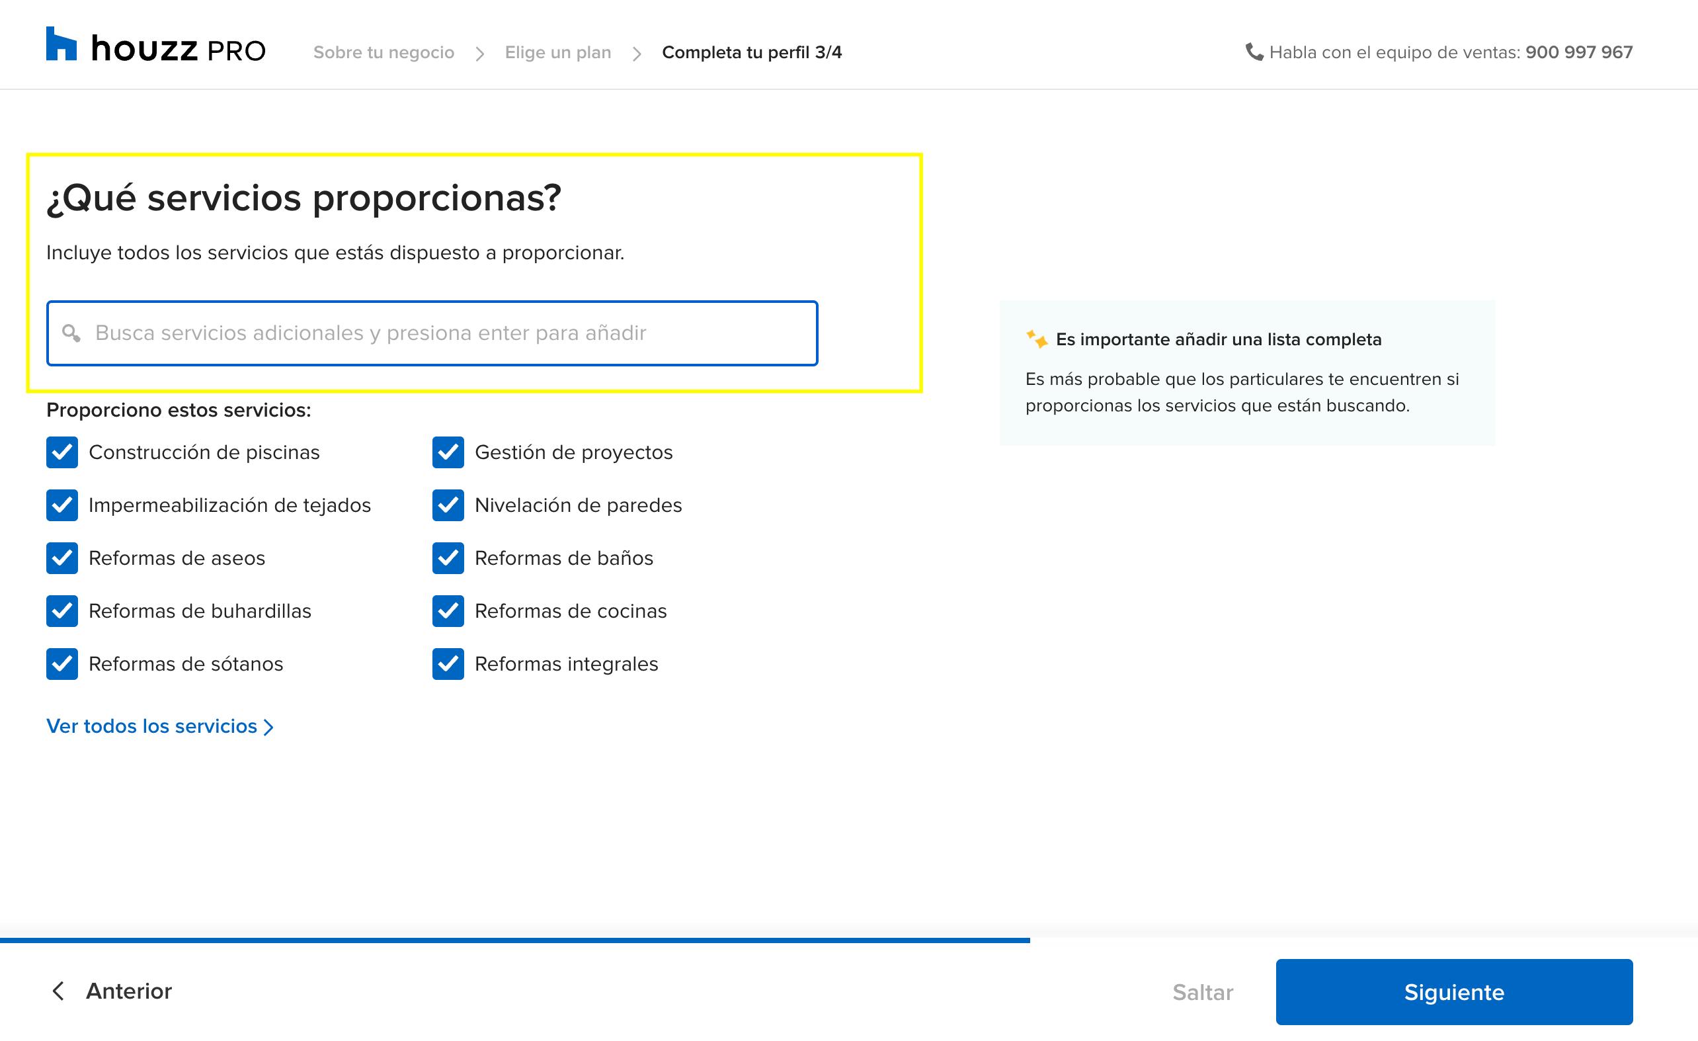The image size is (1698, 1041).
Task: Click the blue progress bar
Action: coord(514,940)
